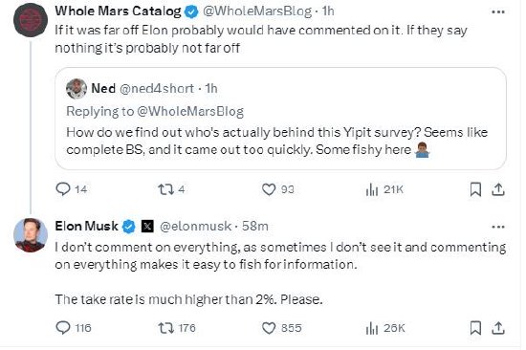Open more options on Whole Mars Catalog post
526x350 pixels.
coord(498,12)
